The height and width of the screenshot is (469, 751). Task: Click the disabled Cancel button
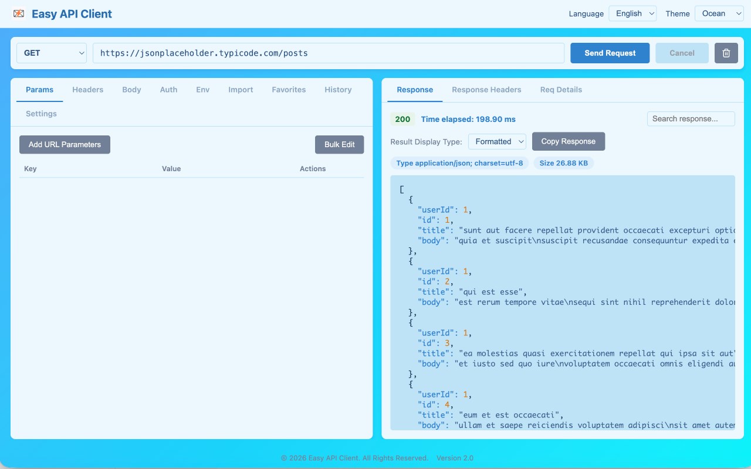[x=682, y=53]
